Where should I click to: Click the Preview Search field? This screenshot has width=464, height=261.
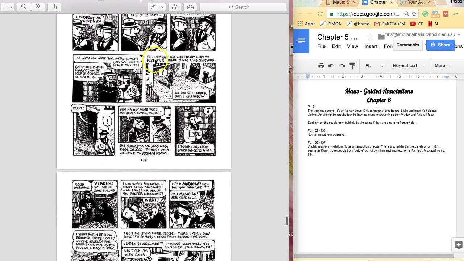[243, 7]
